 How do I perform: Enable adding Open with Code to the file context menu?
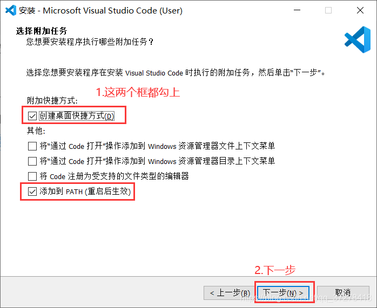(x=32, y=146)
